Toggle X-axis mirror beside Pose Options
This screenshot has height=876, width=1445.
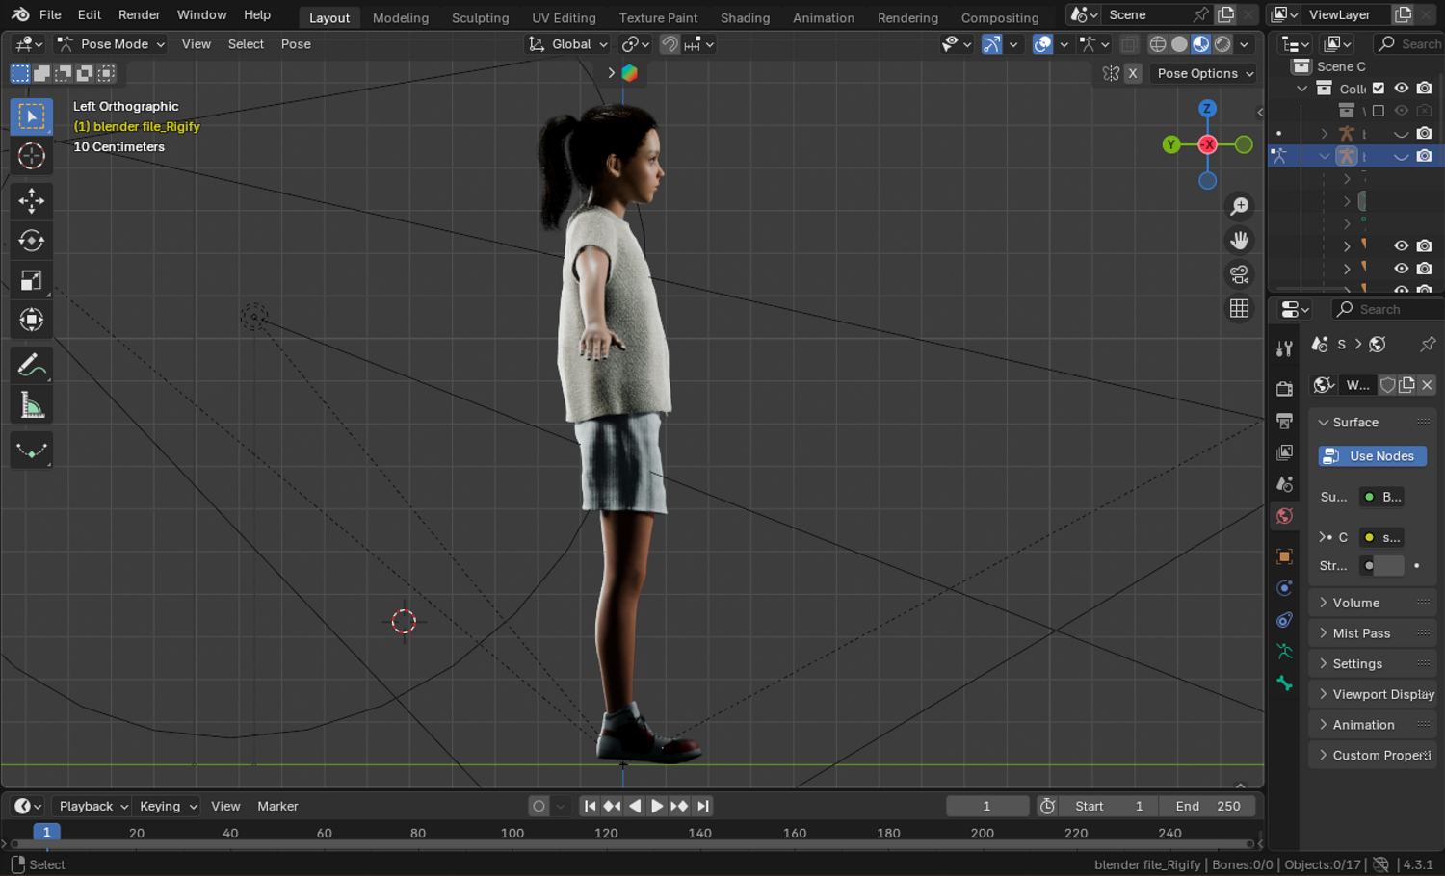pos(1133,73)
